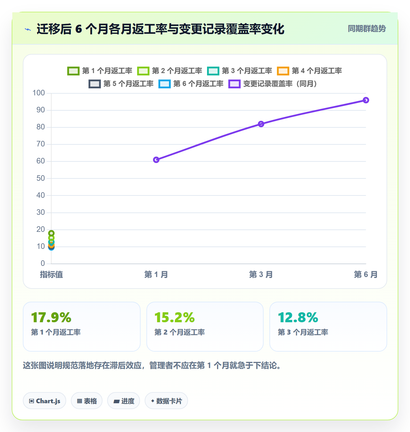
Task: Click the 第 1 个月返工率 card caption
Action: 56,332
